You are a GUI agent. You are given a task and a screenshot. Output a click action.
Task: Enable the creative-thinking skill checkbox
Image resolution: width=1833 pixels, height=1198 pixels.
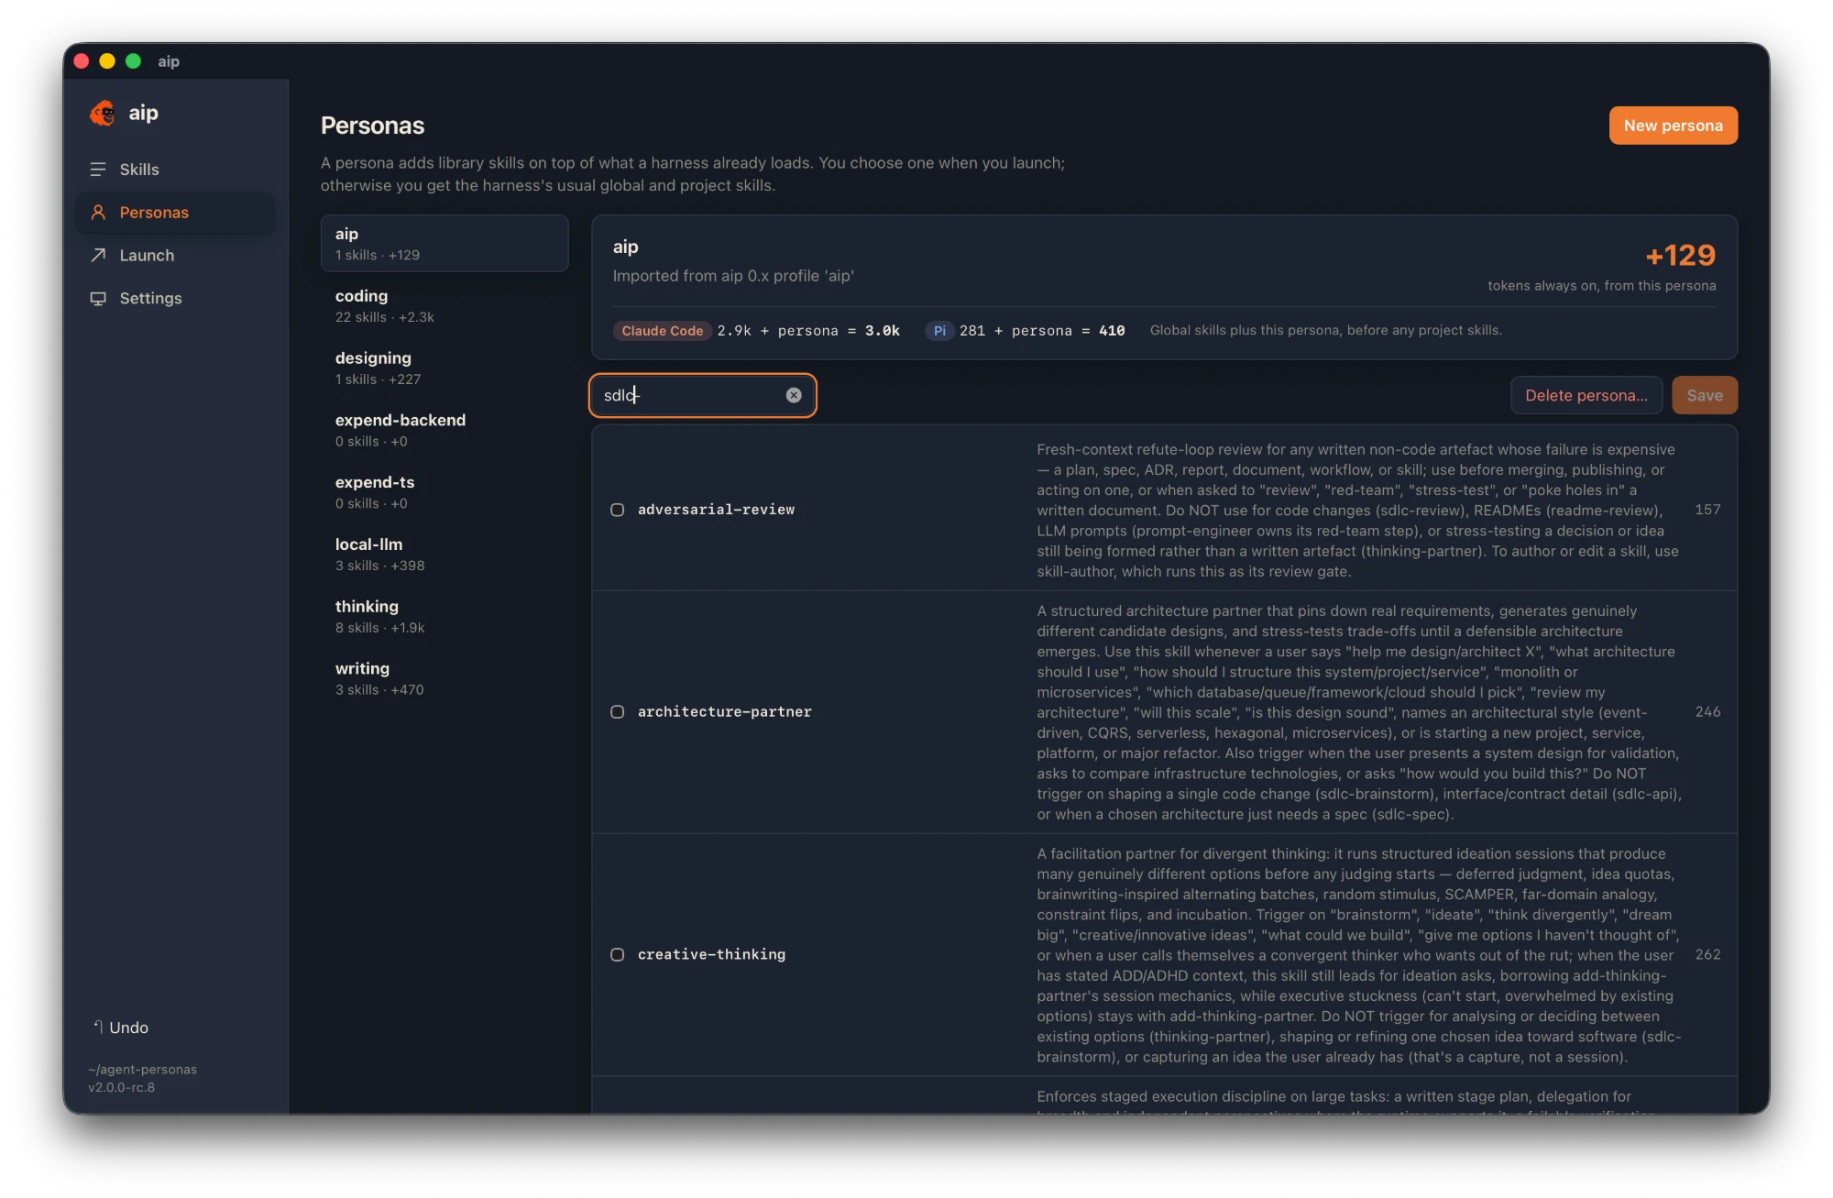coord(618,955)
